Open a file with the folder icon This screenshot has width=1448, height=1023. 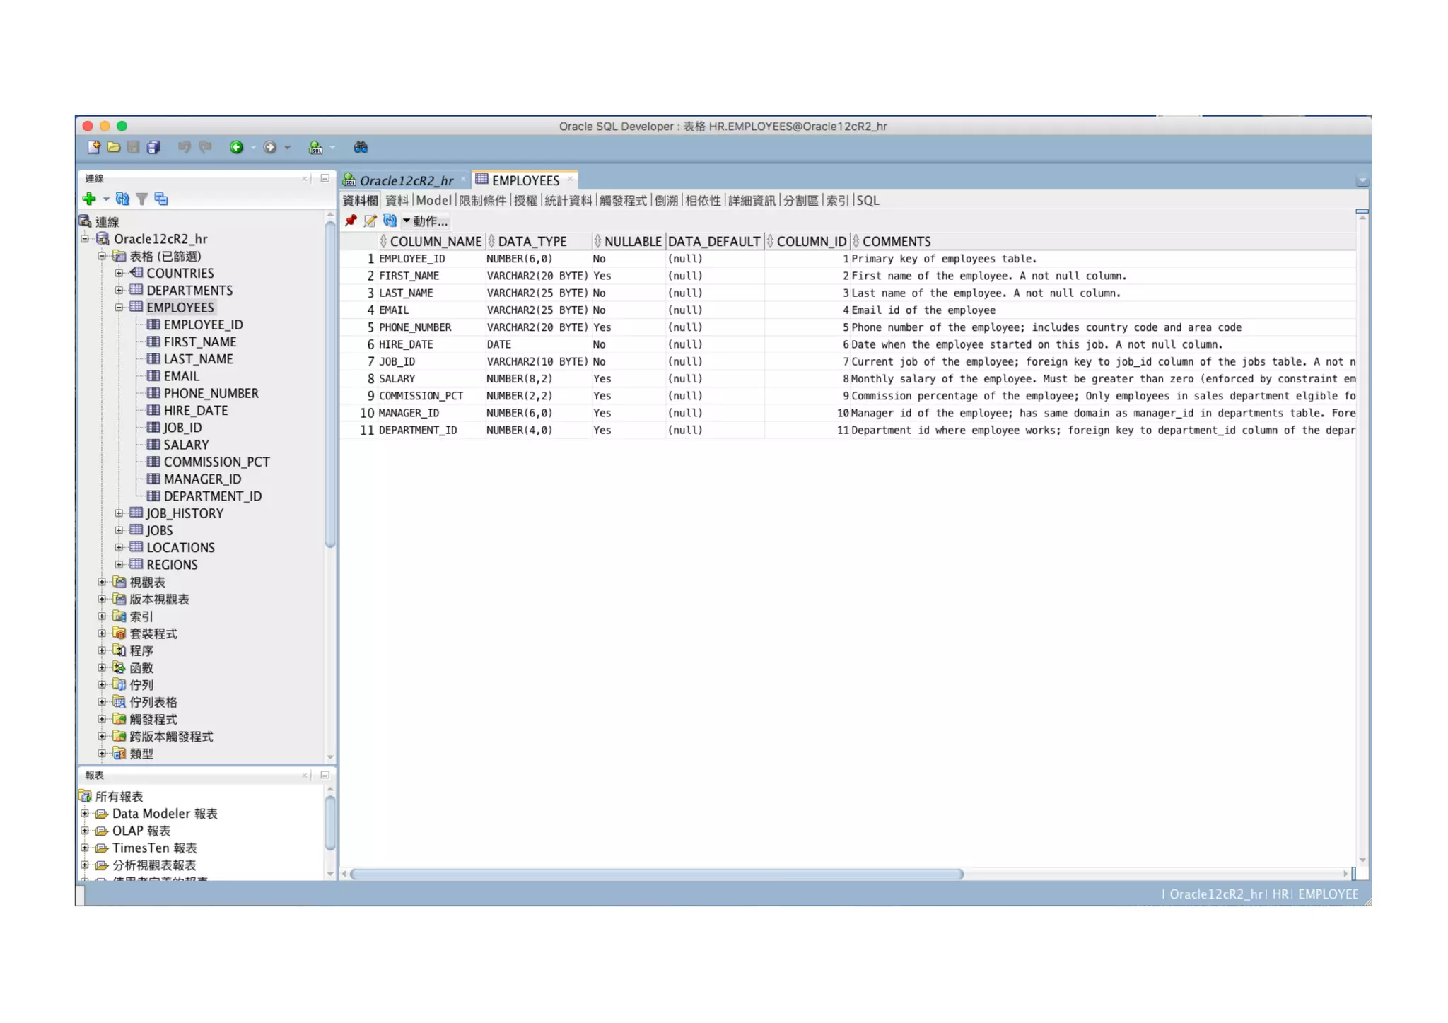[x=113, y=147]
